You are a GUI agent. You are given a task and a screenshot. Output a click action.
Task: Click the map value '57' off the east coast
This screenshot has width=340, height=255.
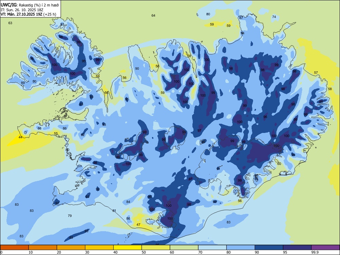[x=316, y=73]
